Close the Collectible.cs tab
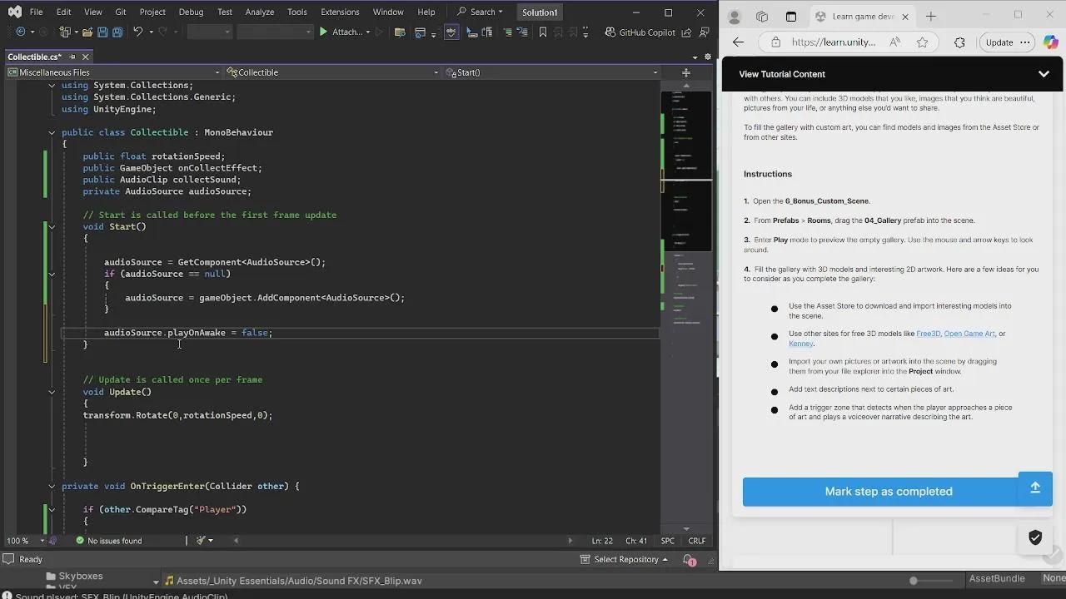This screenshot has width=1066, height=599. pyautogui.click(x=85, y=57)
